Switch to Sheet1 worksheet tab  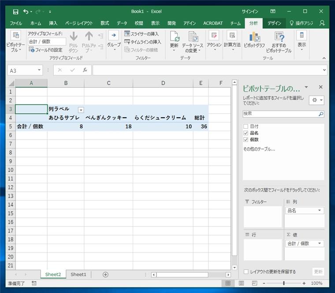click(78, 274)
